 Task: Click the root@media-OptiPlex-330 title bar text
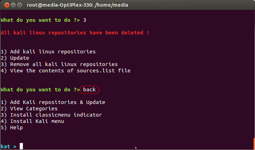click(77, 5)
